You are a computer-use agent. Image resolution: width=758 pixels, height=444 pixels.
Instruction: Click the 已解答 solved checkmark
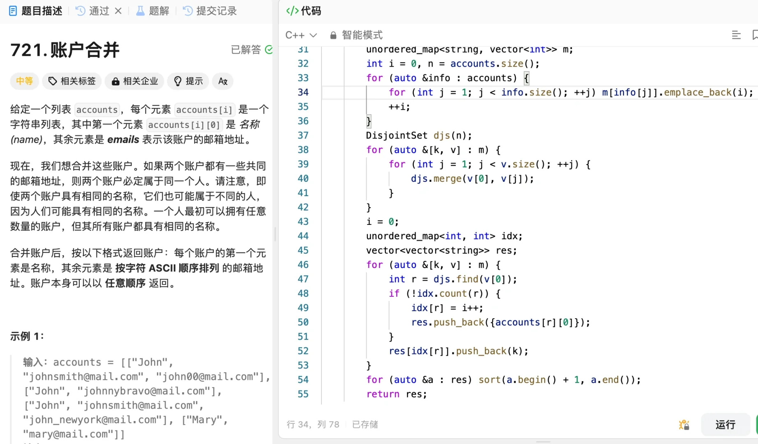pyautogui.click(x=269, y=50)
